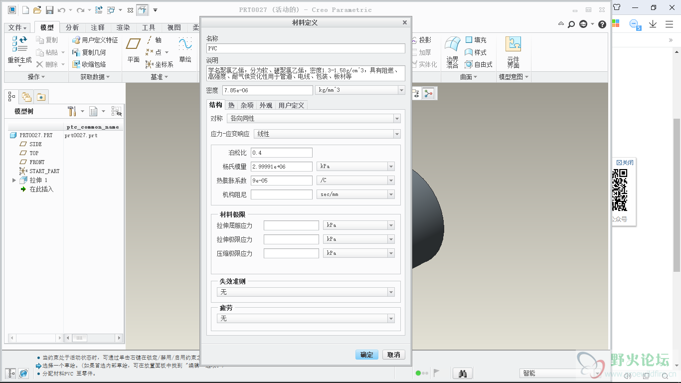Click the binoculars find icon in status bar
Viewport: 681px width, 383px height.
tap(463, 374)
